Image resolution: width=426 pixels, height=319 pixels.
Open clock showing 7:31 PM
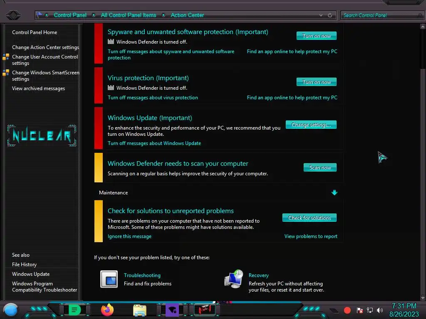click(404, 310)
